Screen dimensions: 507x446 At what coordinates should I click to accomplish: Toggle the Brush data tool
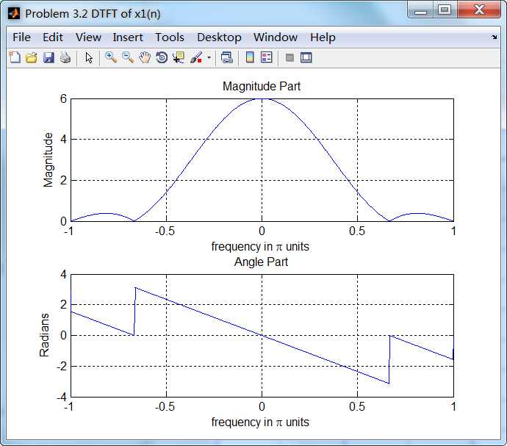[x=196, y=57]
